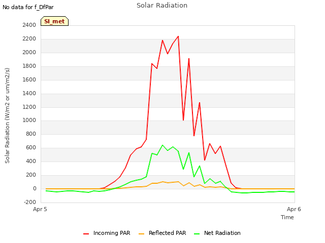Click the 1200 y-axis tick label
Image resolution: width=325 pixels, height=243 pixels.
[29, 107]
